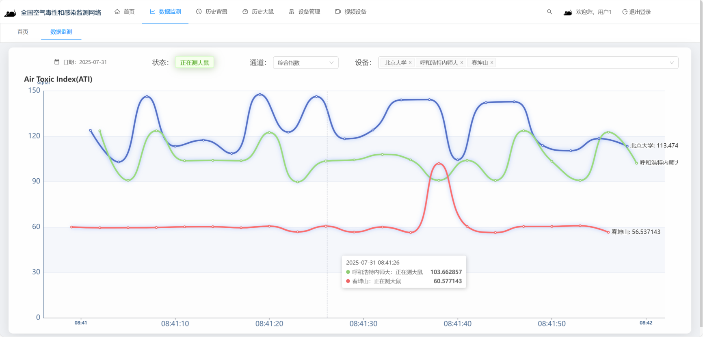Expand the 设备 multi-select dropdown arrow
Viewport: 703px width, 337px height.
coord(672,63)
